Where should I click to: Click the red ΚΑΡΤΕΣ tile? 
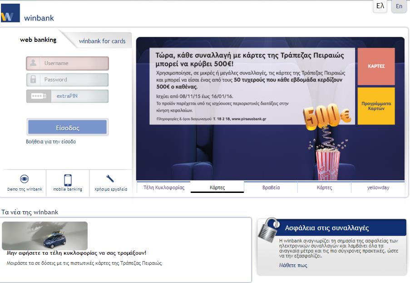[x=376, y=66]
